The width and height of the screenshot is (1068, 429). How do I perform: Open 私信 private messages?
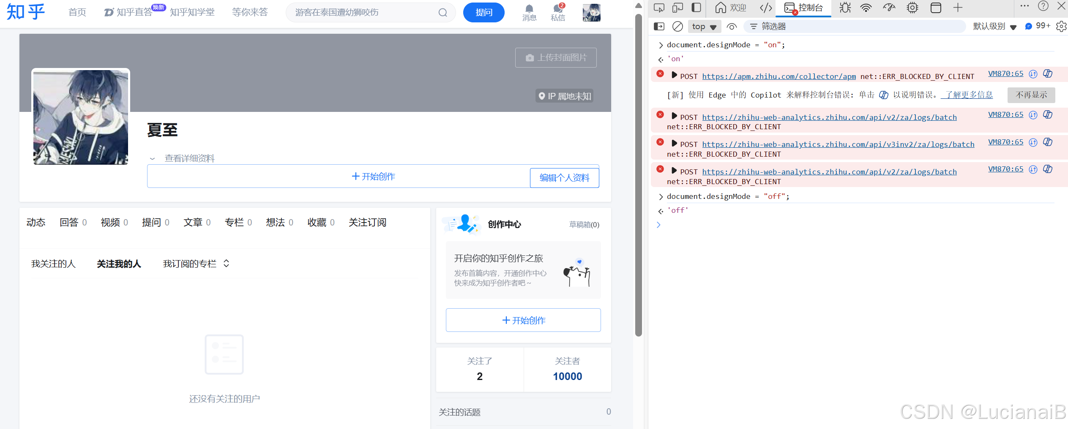[558, 13]
